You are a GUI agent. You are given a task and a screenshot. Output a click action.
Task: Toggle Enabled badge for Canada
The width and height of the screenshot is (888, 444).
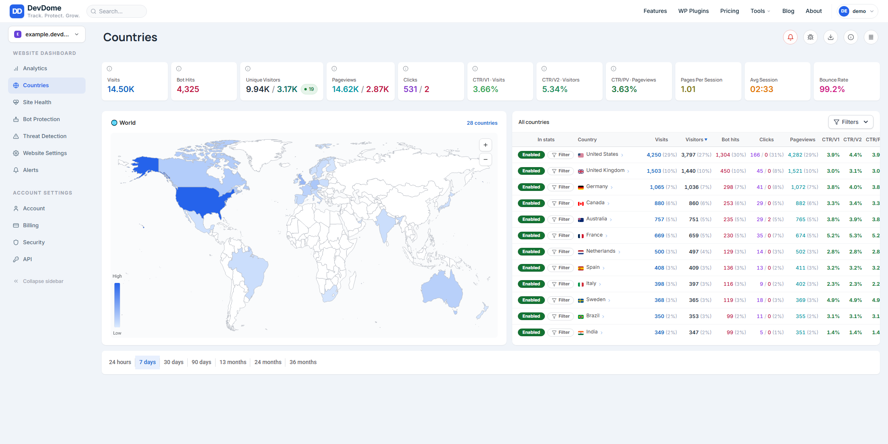(x=531, y=203)
